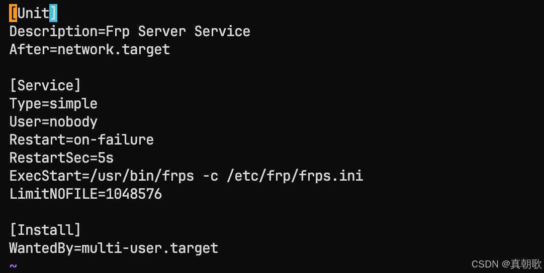Place cursor on the Description=Frp Server Service line
The width and height of the screenshot is (544, 273).
tap(130, 32)
